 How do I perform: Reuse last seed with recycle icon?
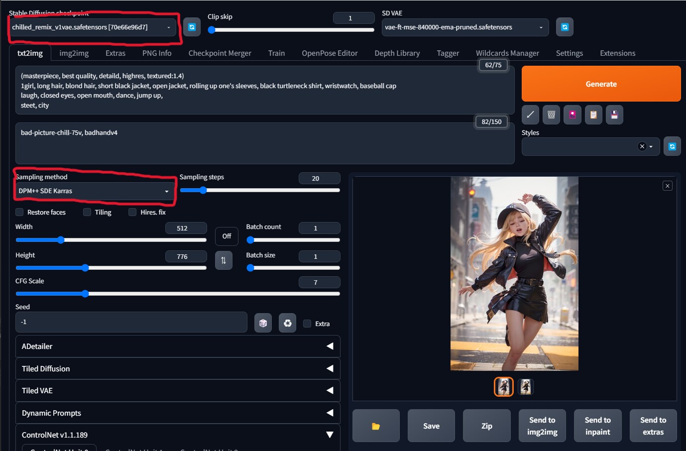(287, 323)
